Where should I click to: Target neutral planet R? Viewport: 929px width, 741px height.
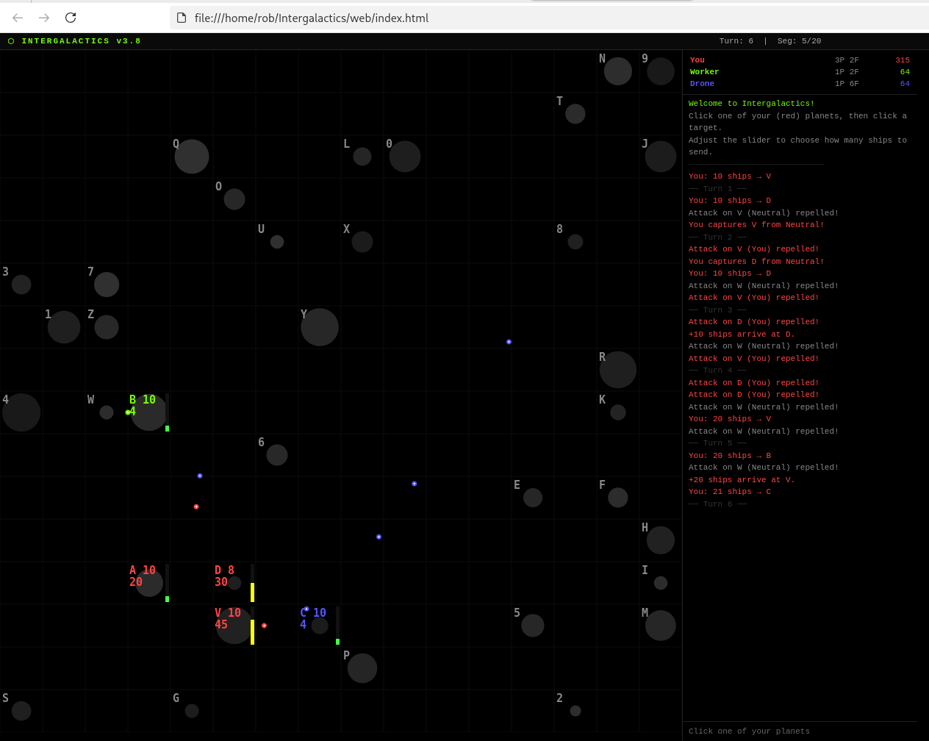(618, 370)
